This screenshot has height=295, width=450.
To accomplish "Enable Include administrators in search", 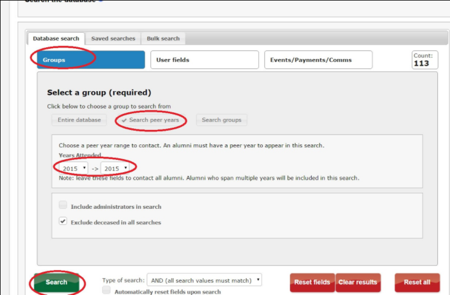I will pos(63,206).
